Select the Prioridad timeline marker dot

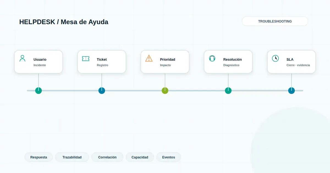click(x=165, y=91)
